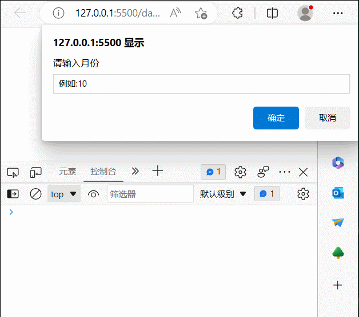
Task: Select the 控制台 tab
Action: pos(103,171)
